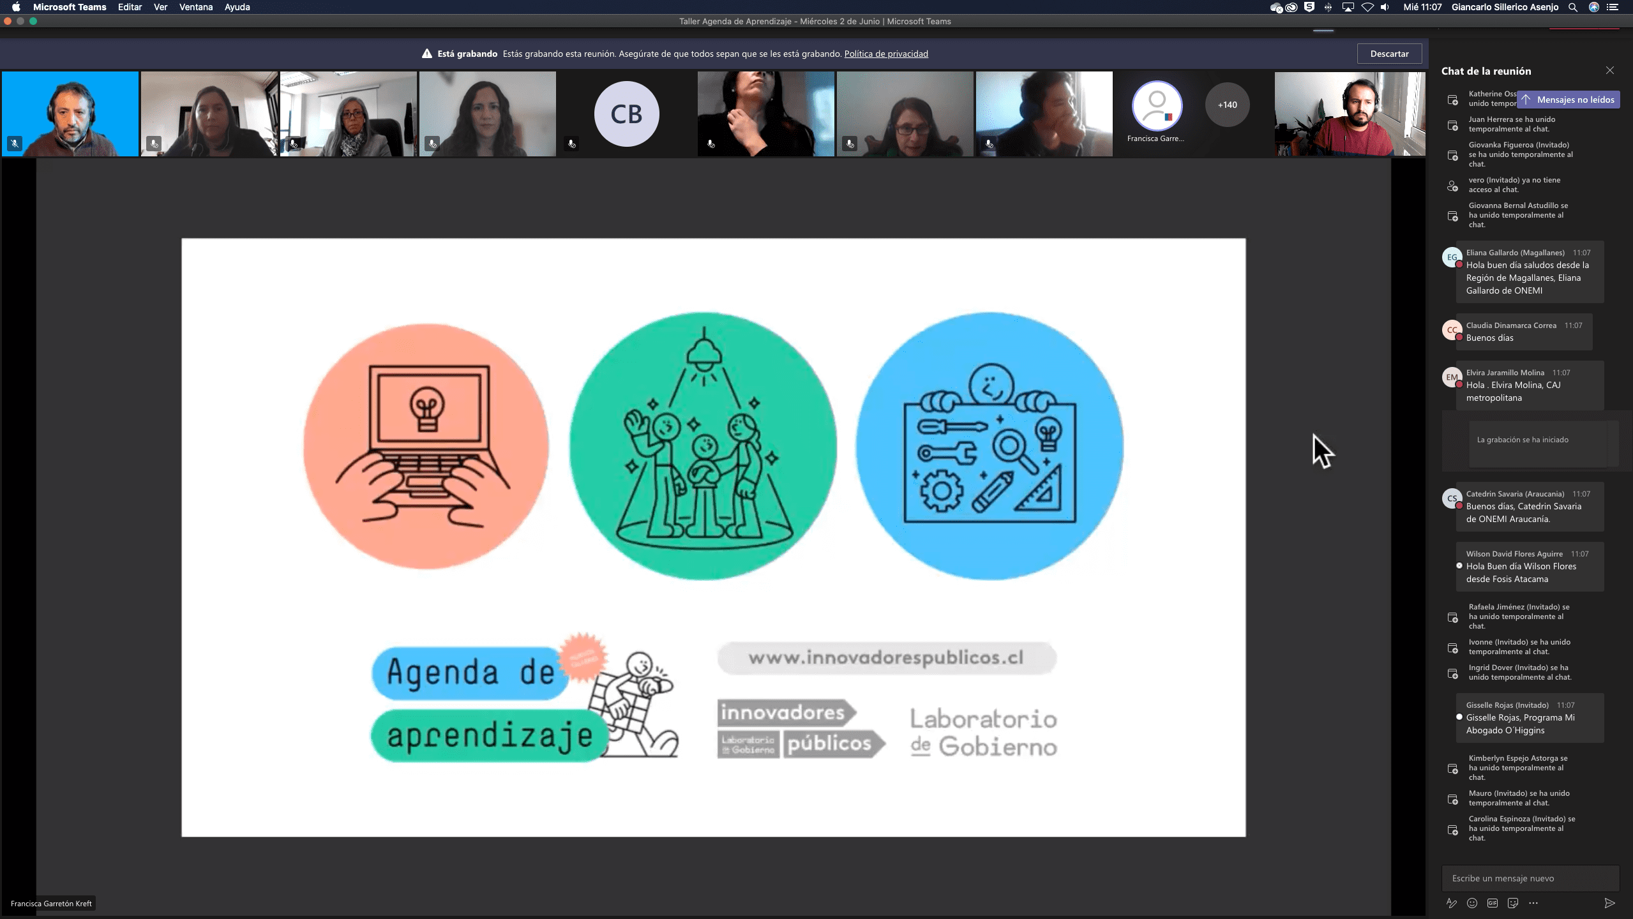Close the Chat de la reunión panel
The height and width of the screenshot is (919, 1633).
pyautogui.click(x=1610, y=71)
